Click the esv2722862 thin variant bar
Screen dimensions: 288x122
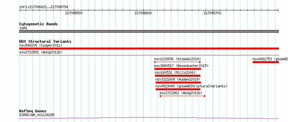183,96
